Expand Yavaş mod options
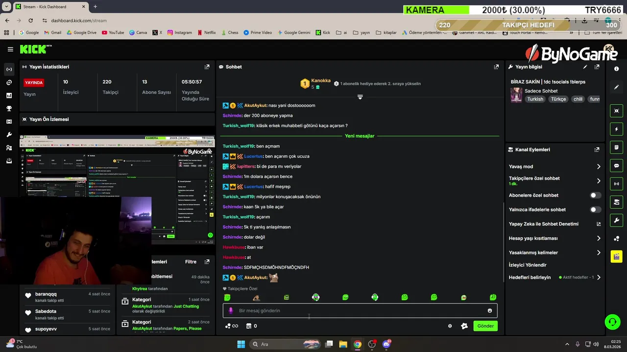The width and height of the screenshot is (627, 352). point(598,167)
